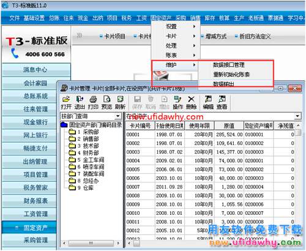This screenshot has height=251, width=306.
Task: Click the T3 app icon in title bar
Action: coord(5,6)
